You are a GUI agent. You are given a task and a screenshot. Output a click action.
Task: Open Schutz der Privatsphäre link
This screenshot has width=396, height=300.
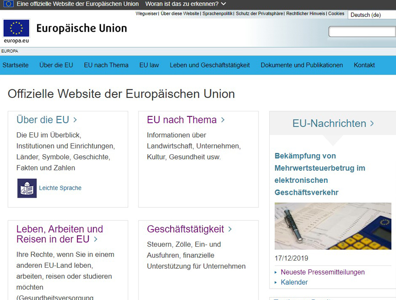(x=259, y=14)
